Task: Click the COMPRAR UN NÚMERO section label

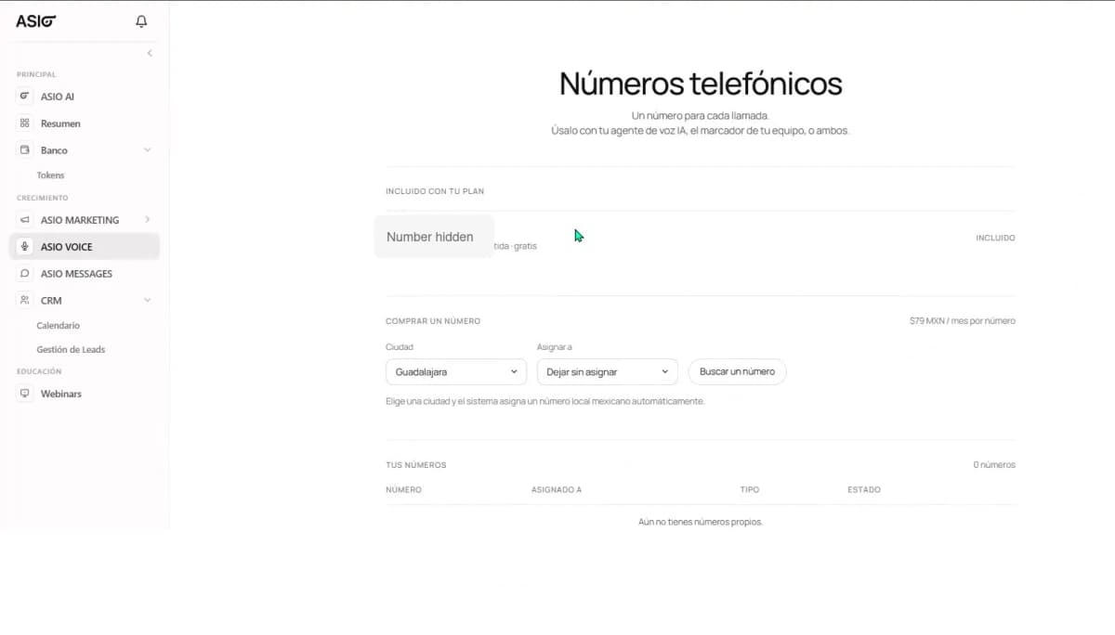Action: click(x=433, y=321)
